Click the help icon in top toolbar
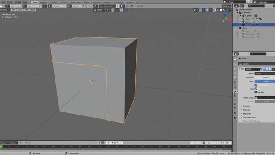 [132, 6]
